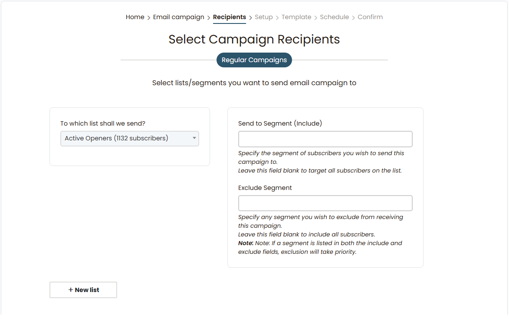This screenshot has height=319, width=509.
Task: Jump to the Setup step
Action: (x=264, y=17)
